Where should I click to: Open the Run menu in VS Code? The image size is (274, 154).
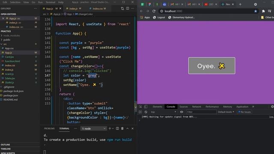click(40, 2)
